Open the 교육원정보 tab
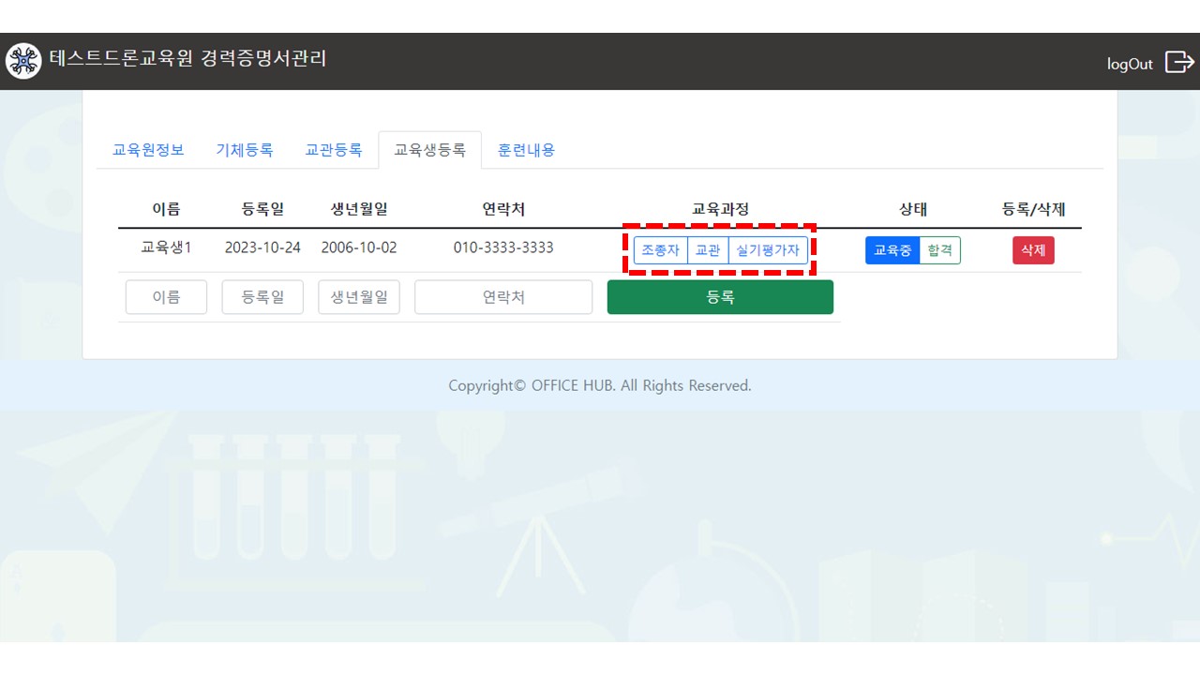The height and width of the screenshot is (675, 1200). click(x=148, y=150)
